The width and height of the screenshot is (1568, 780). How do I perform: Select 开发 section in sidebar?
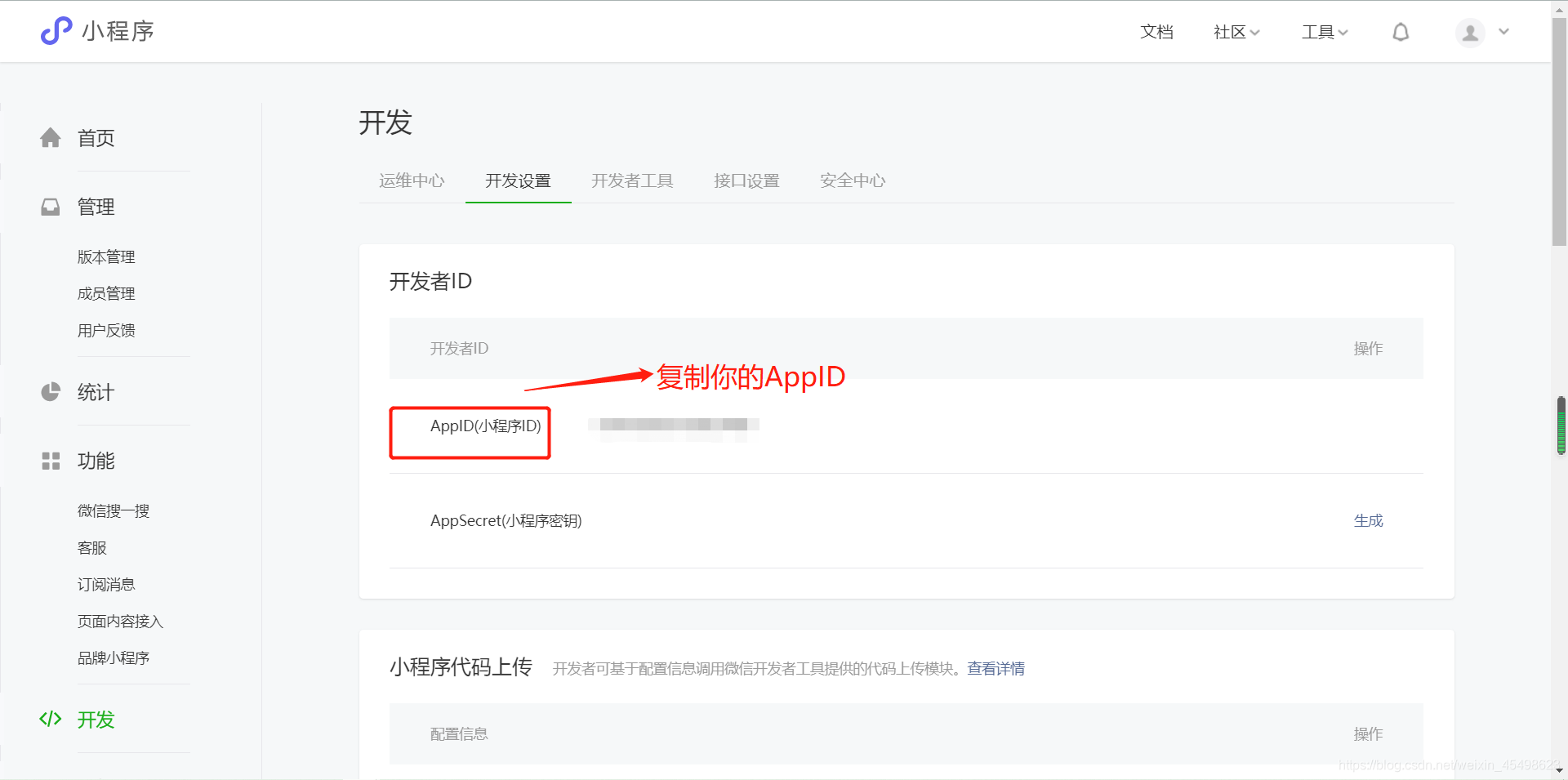pos(96,720)
